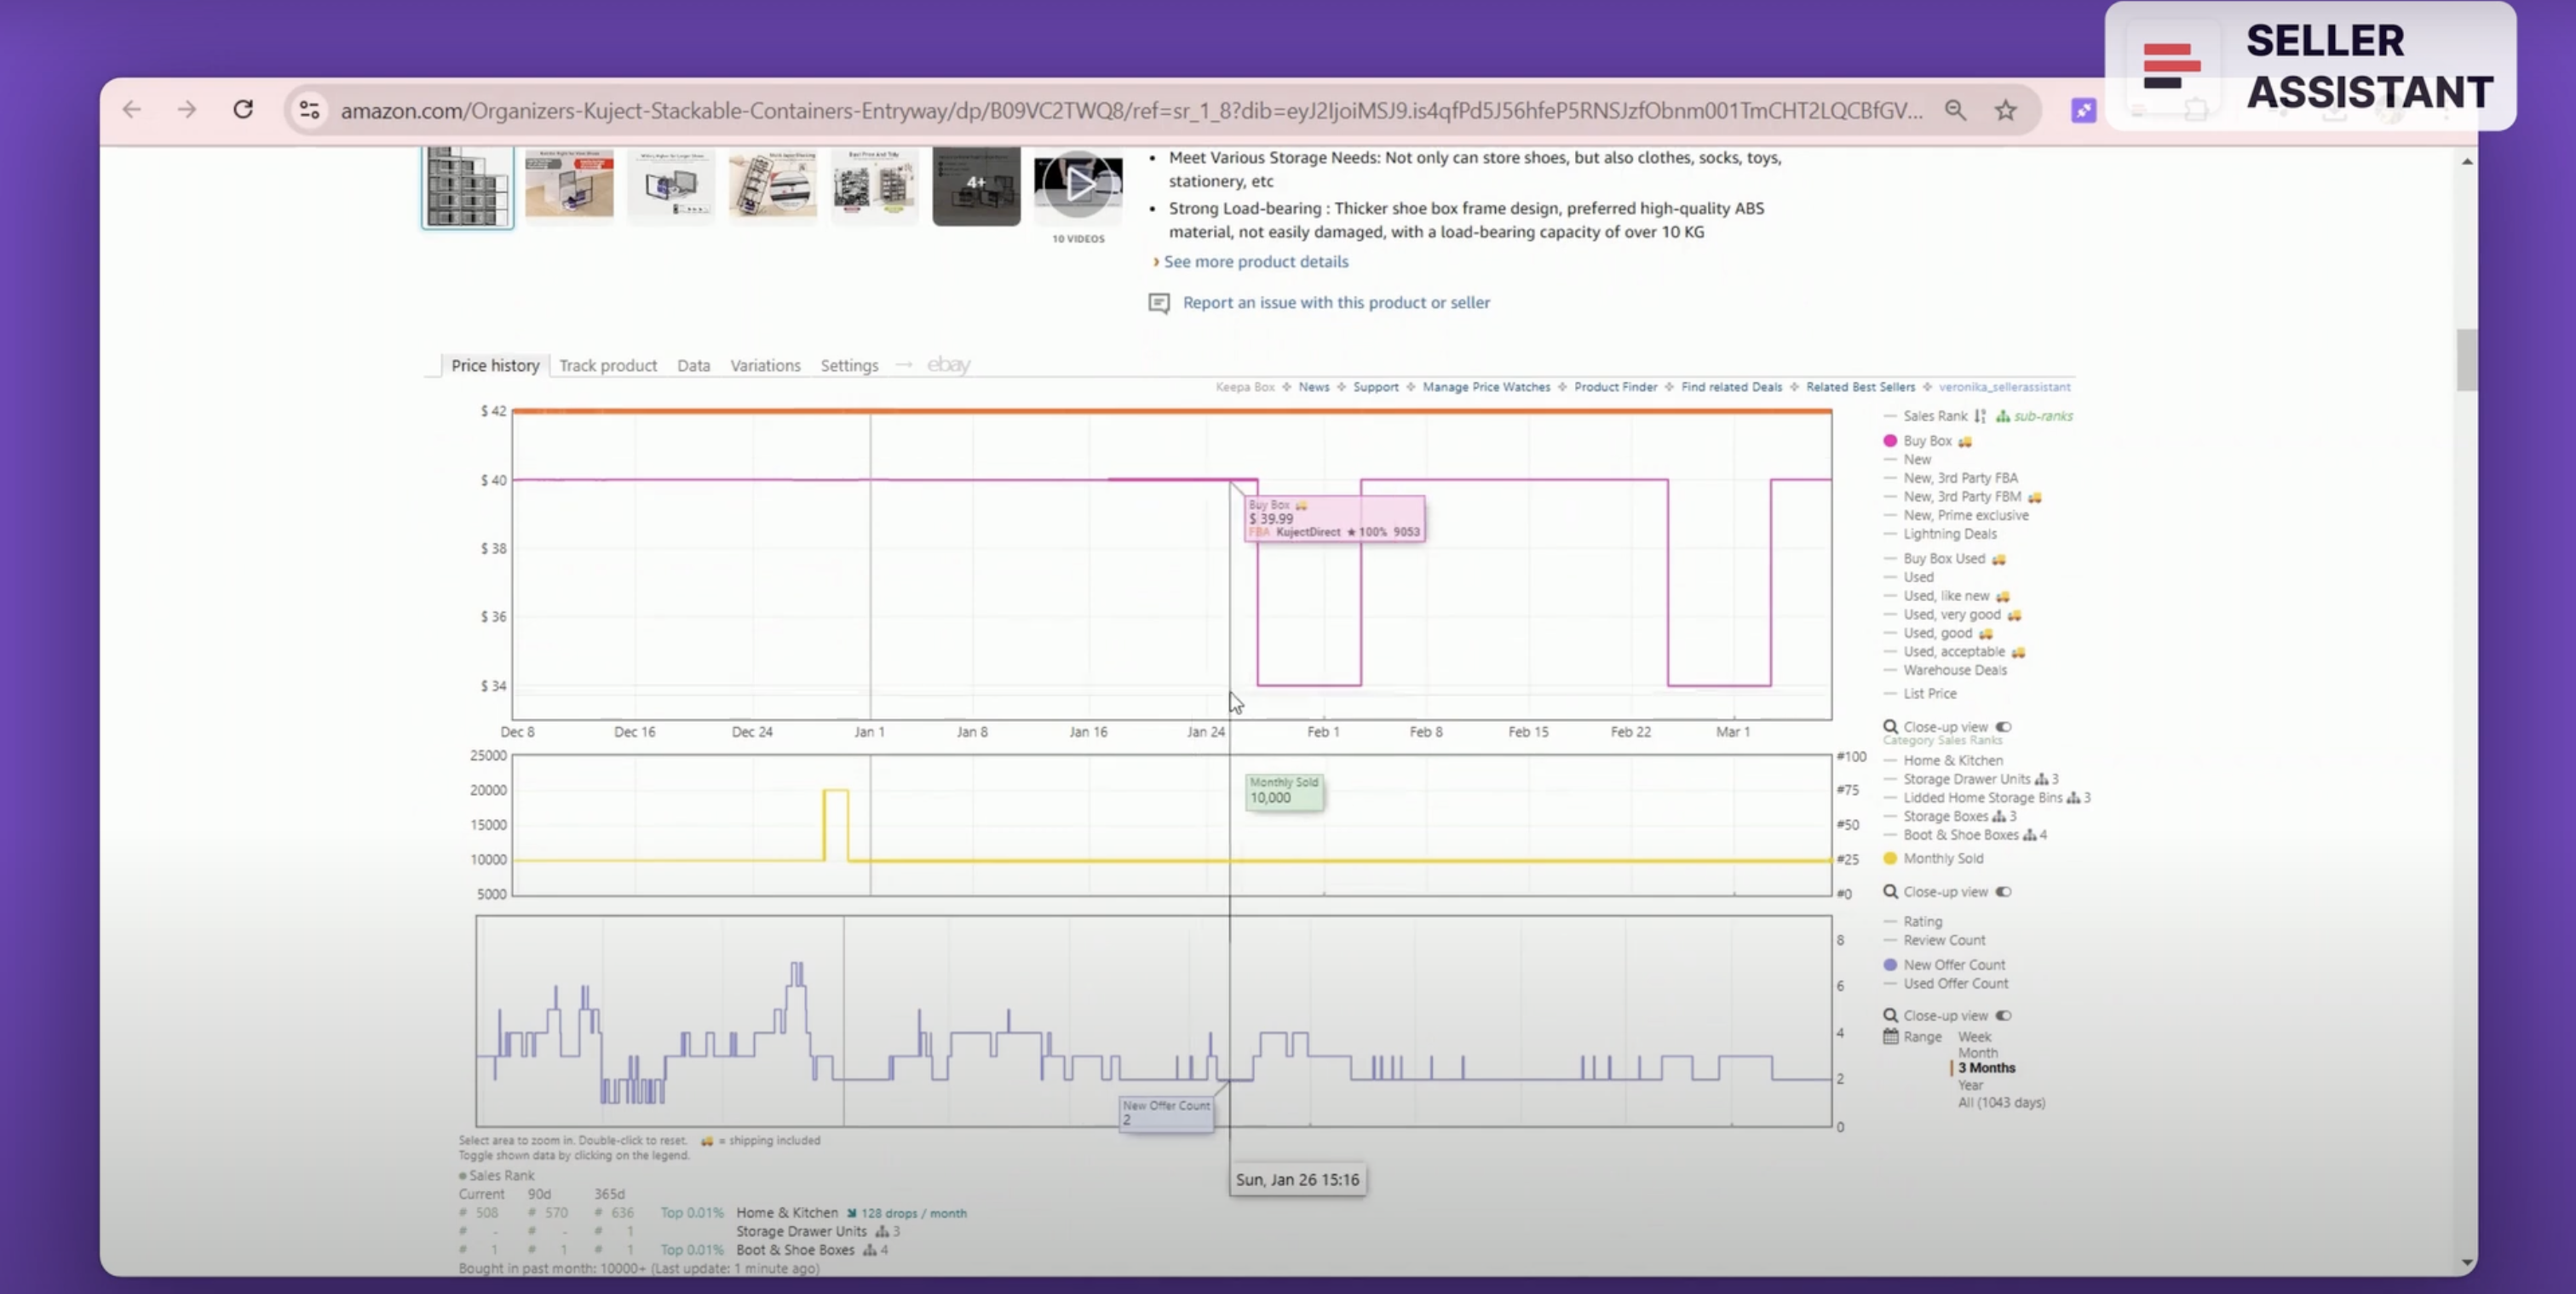Toggle the Buy Box pink legend dot
This screenshot has width=2576, height=1294.
(1890, 441)
